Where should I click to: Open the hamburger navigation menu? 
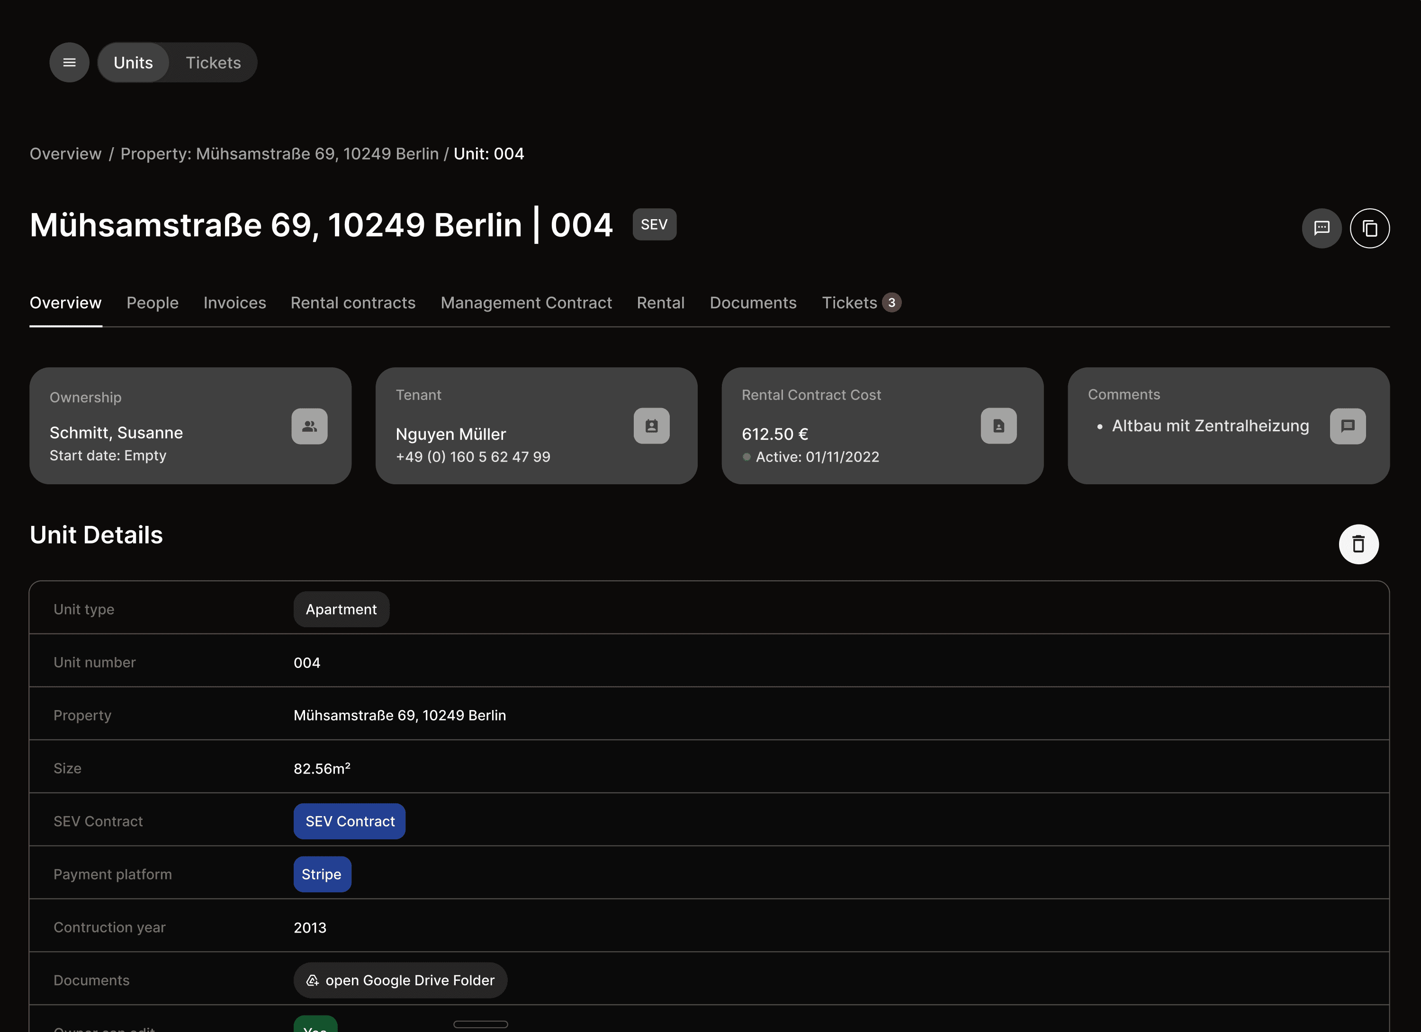tap(69, 62)
